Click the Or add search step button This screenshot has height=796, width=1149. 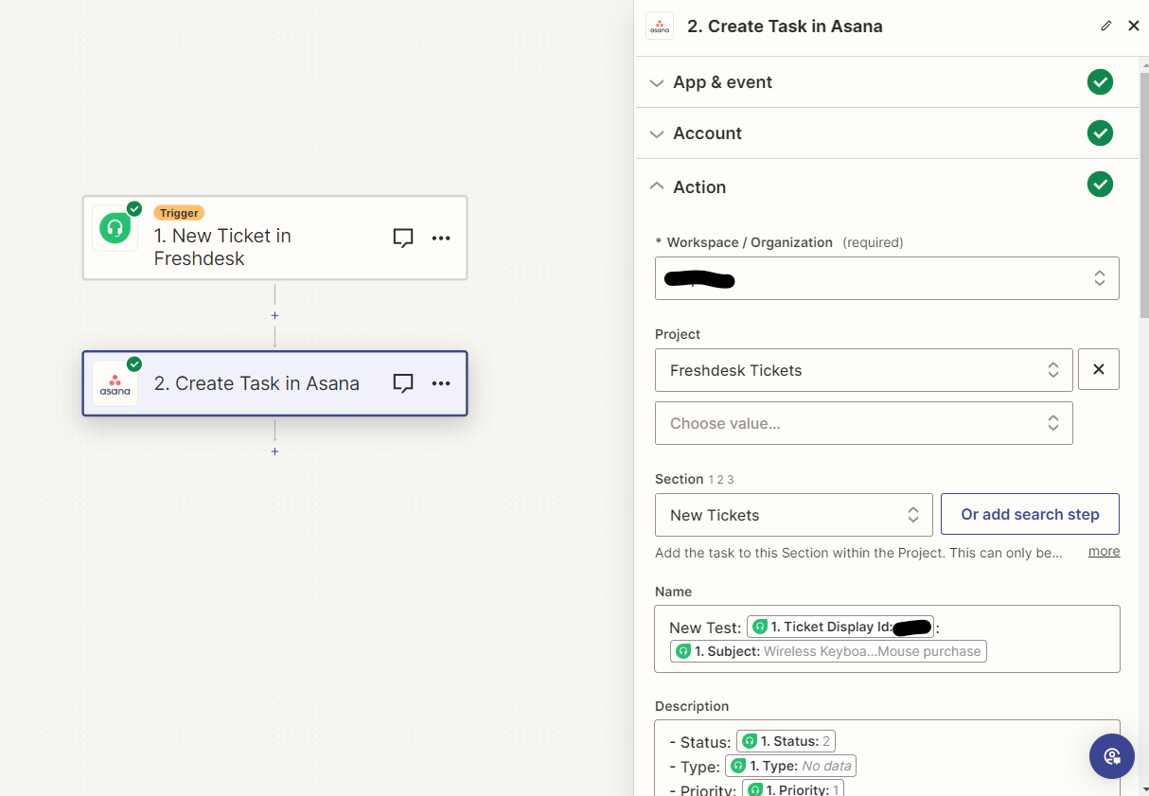1030,514
